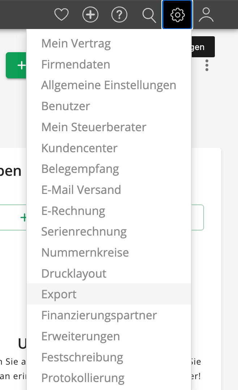Open the favorites heart icon

(61, 14)
